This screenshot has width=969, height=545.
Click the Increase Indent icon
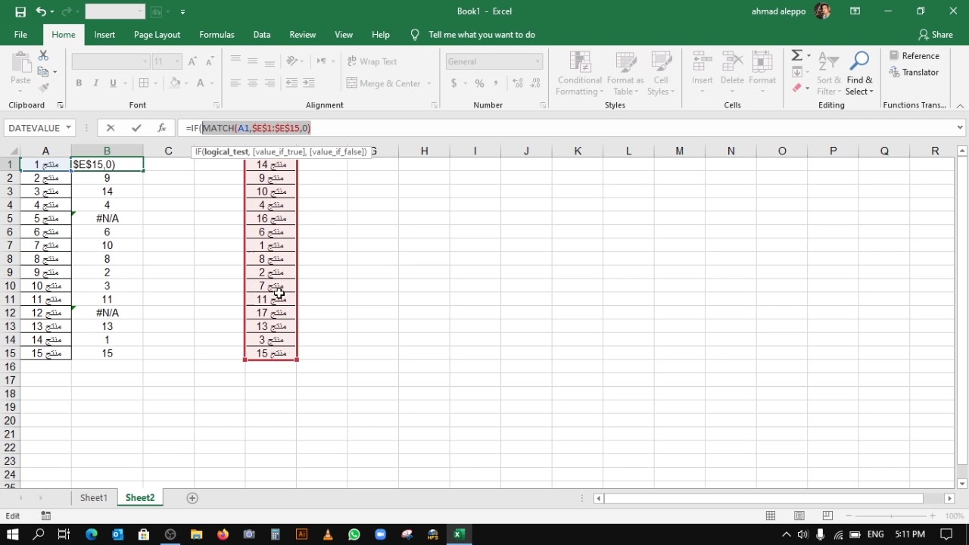[308, 83]
